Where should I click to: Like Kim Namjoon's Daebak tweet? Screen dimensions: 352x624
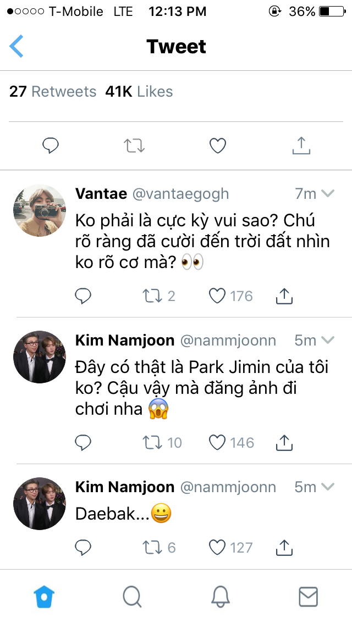218,547
